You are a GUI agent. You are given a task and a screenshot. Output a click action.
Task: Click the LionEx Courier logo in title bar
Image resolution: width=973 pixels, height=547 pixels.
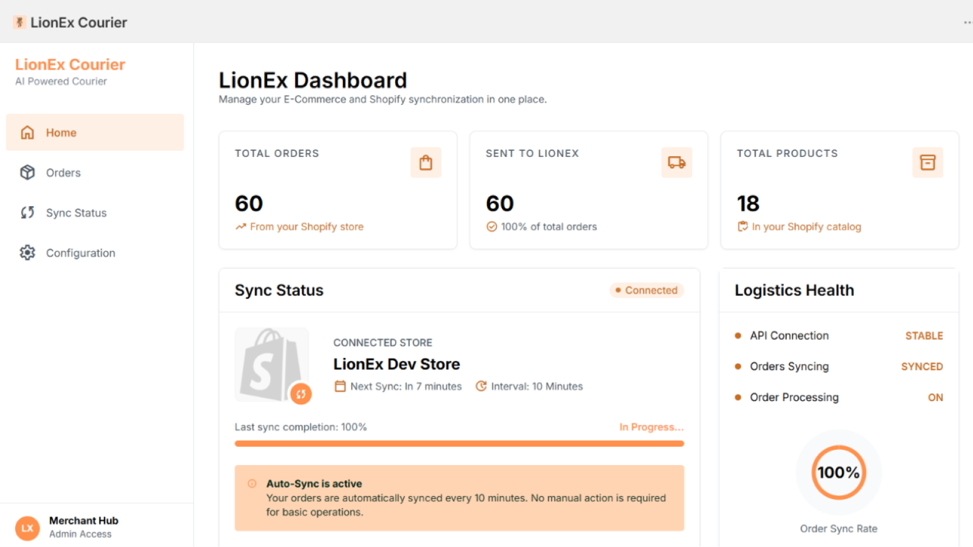coord(19,22)
